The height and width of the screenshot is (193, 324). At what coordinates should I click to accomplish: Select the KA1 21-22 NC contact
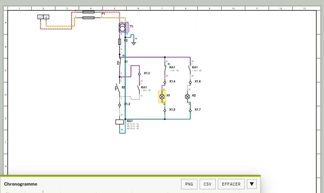point(165,69)
